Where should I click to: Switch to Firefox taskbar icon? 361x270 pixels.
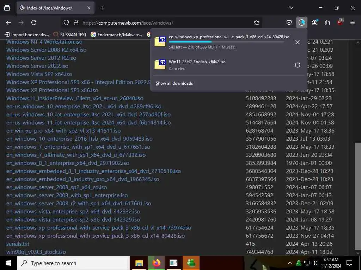click(157, 263)
